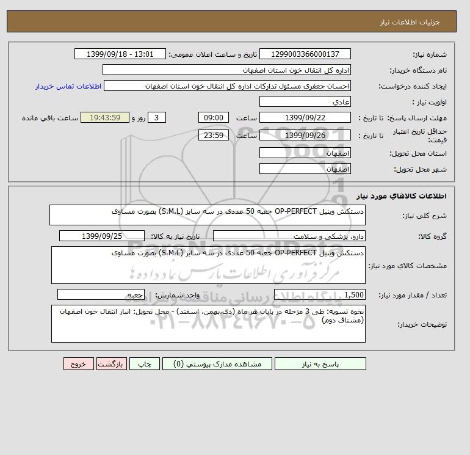470x455 pixels.
Task: Click the توضیحات خریدار notes text area
Action: click(x=208, y=324)
